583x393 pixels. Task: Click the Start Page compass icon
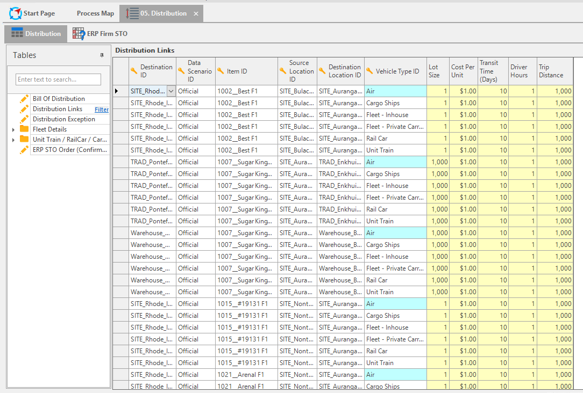point(15,13)
